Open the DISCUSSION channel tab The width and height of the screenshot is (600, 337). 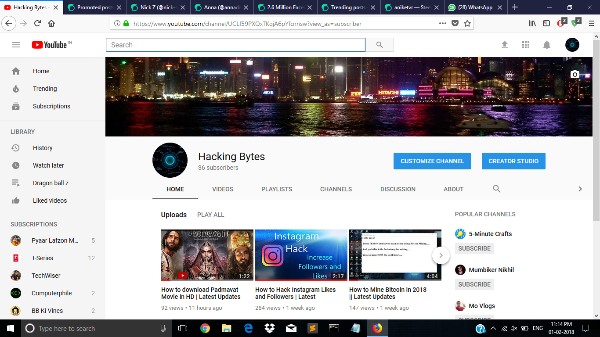tap(398, 189)
